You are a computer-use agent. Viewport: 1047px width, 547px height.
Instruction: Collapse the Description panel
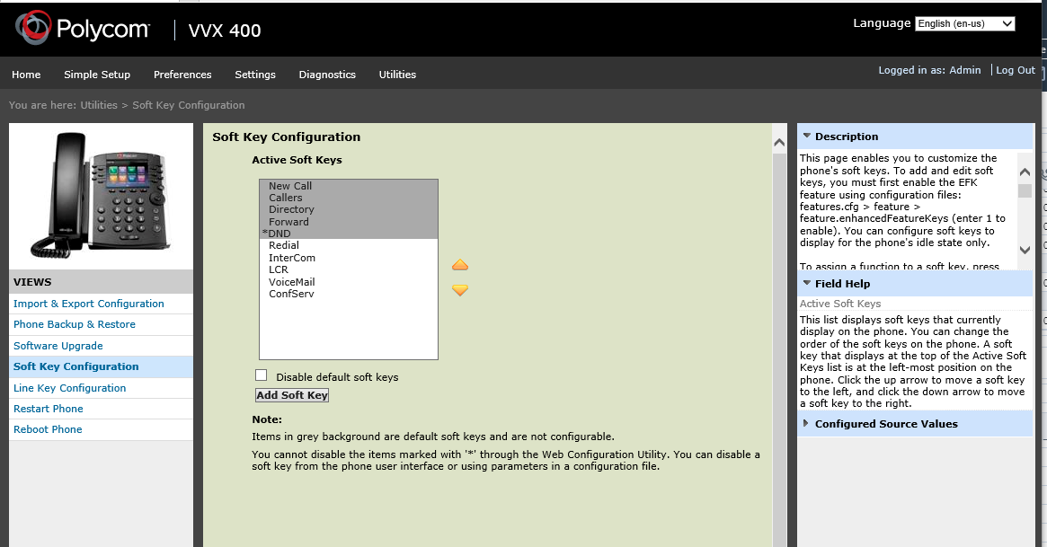click(x=806, y=137)
